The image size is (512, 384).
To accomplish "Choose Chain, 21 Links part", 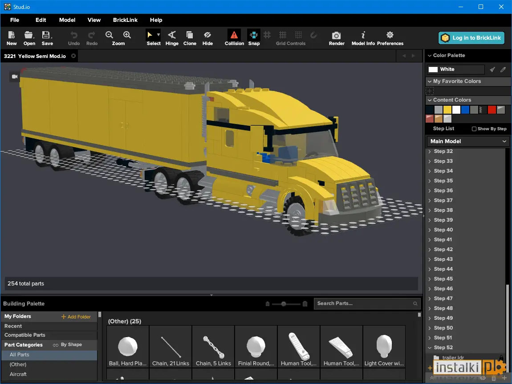I will [x=171, y=347].
